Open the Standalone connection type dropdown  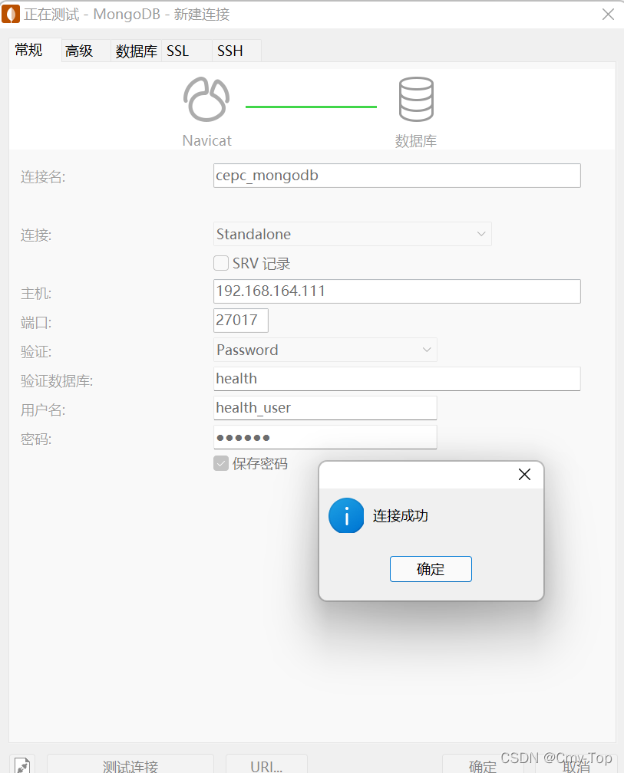tap(352, 234)
